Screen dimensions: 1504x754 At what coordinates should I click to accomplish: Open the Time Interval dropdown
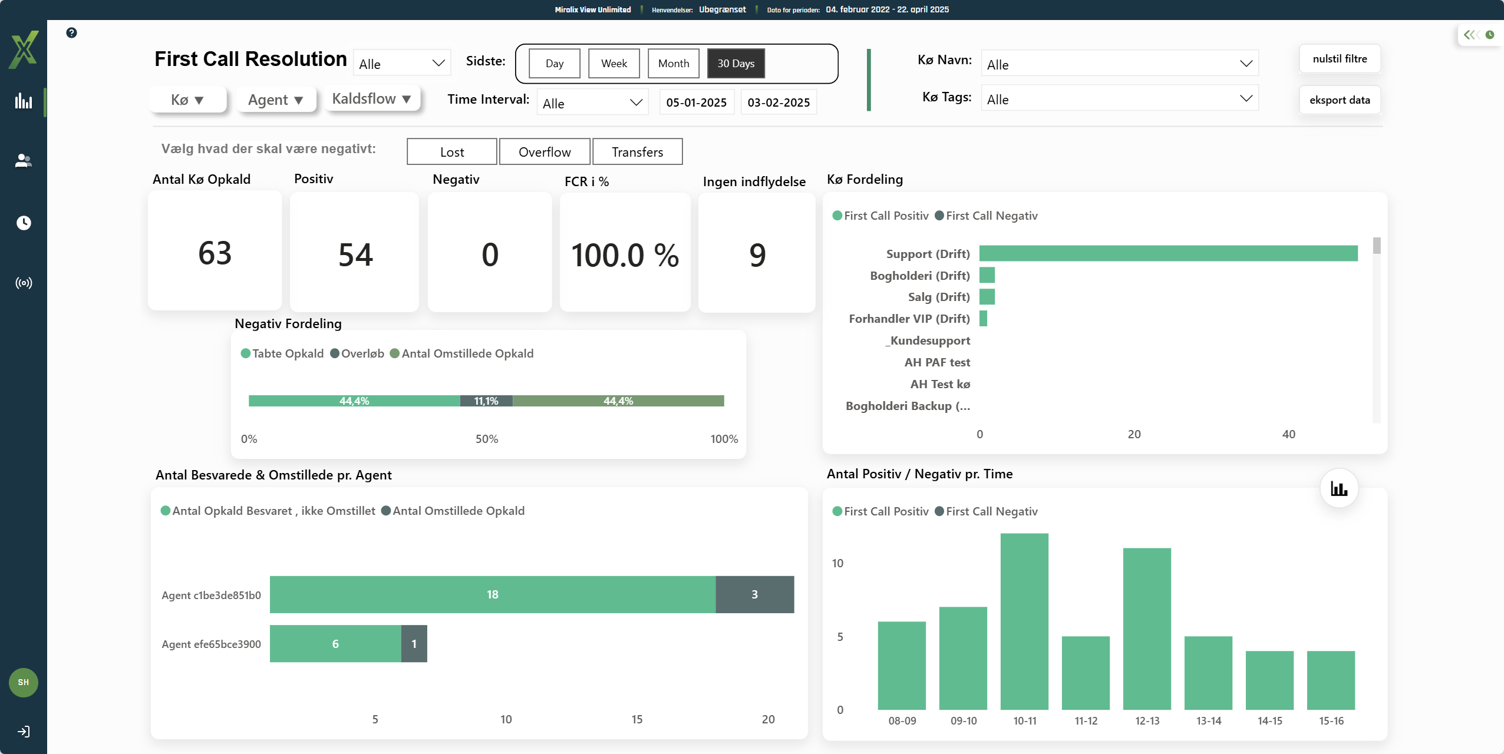tap(592, 102)
